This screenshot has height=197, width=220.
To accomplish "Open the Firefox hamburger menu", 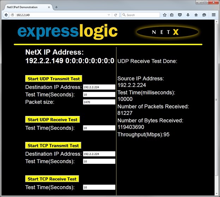I will 214,15.
